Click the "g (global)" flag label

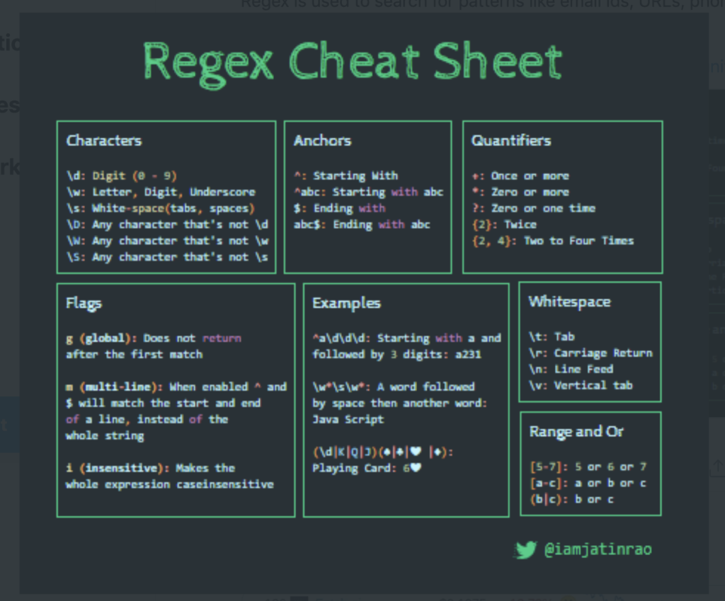[102, 338]
